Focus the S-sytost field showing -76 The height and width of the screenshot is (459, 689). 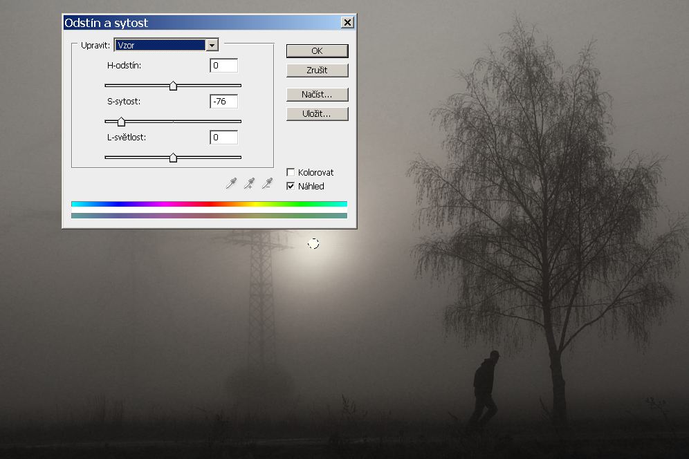coord(223,102)
